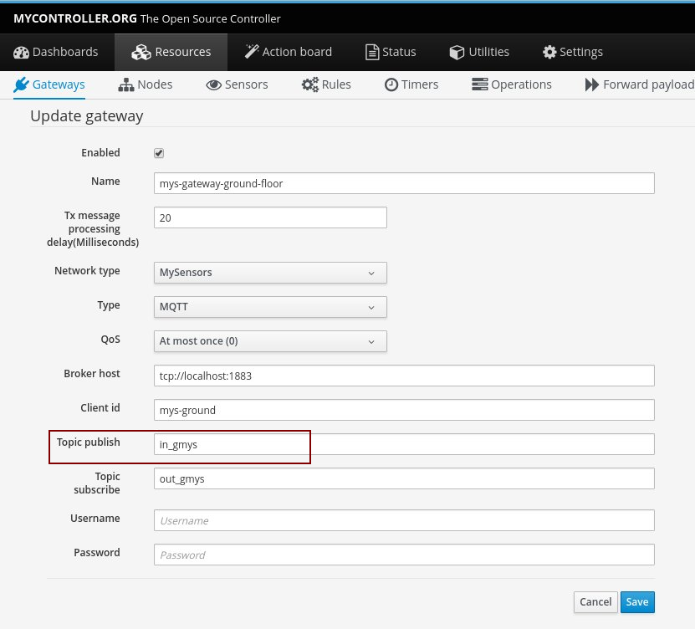Click the Status document icon
This screenshot has height=629, width=695.
click(x=372, y=52)
